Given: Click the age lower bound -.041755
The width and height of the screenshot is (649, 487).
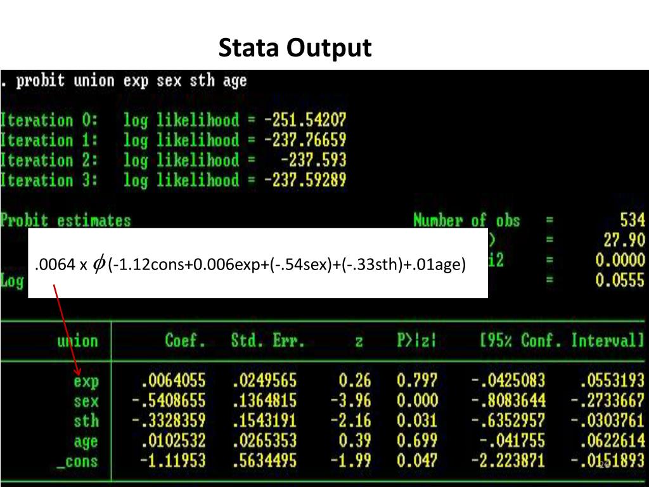Looking at the screenshot, I should (512, 441).
